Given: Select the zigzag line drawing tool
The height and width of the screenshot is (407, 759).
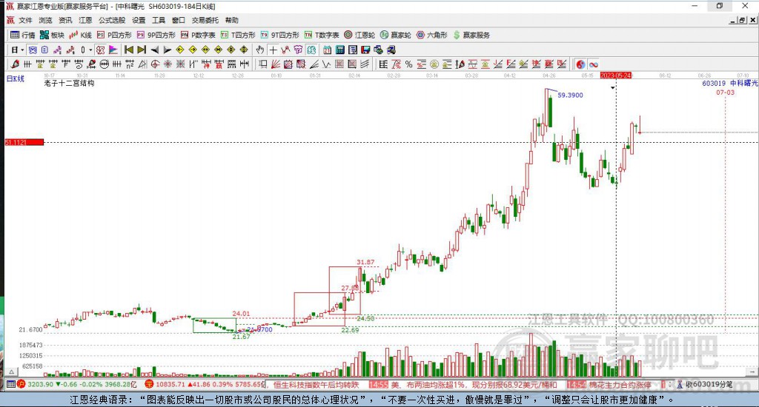Looking at the screenshot, I should coord(326,64).
